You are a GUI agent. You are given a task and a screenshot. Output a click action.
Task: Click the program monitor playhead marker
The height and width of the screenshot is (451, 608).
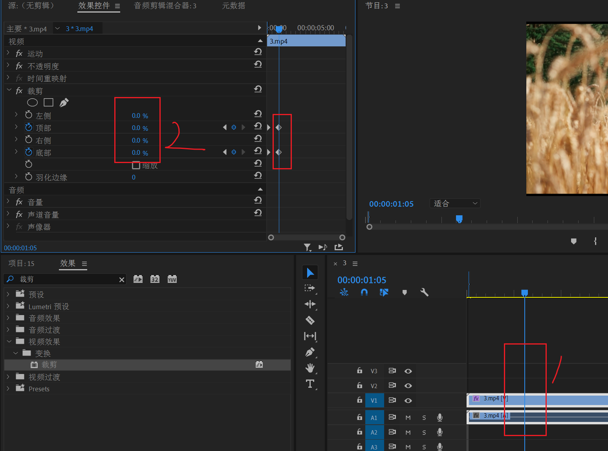[459, 218]
